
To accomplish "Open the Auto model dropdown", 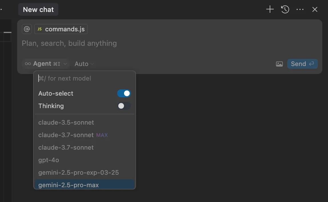I will pos(84,64).
